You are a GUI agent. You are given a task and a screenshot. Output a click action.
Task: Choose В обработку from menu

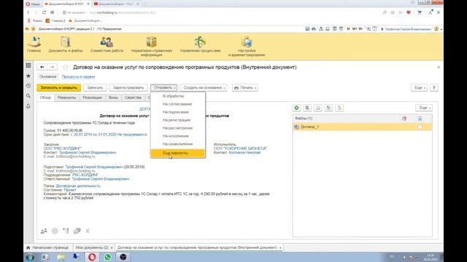point(178,96)
